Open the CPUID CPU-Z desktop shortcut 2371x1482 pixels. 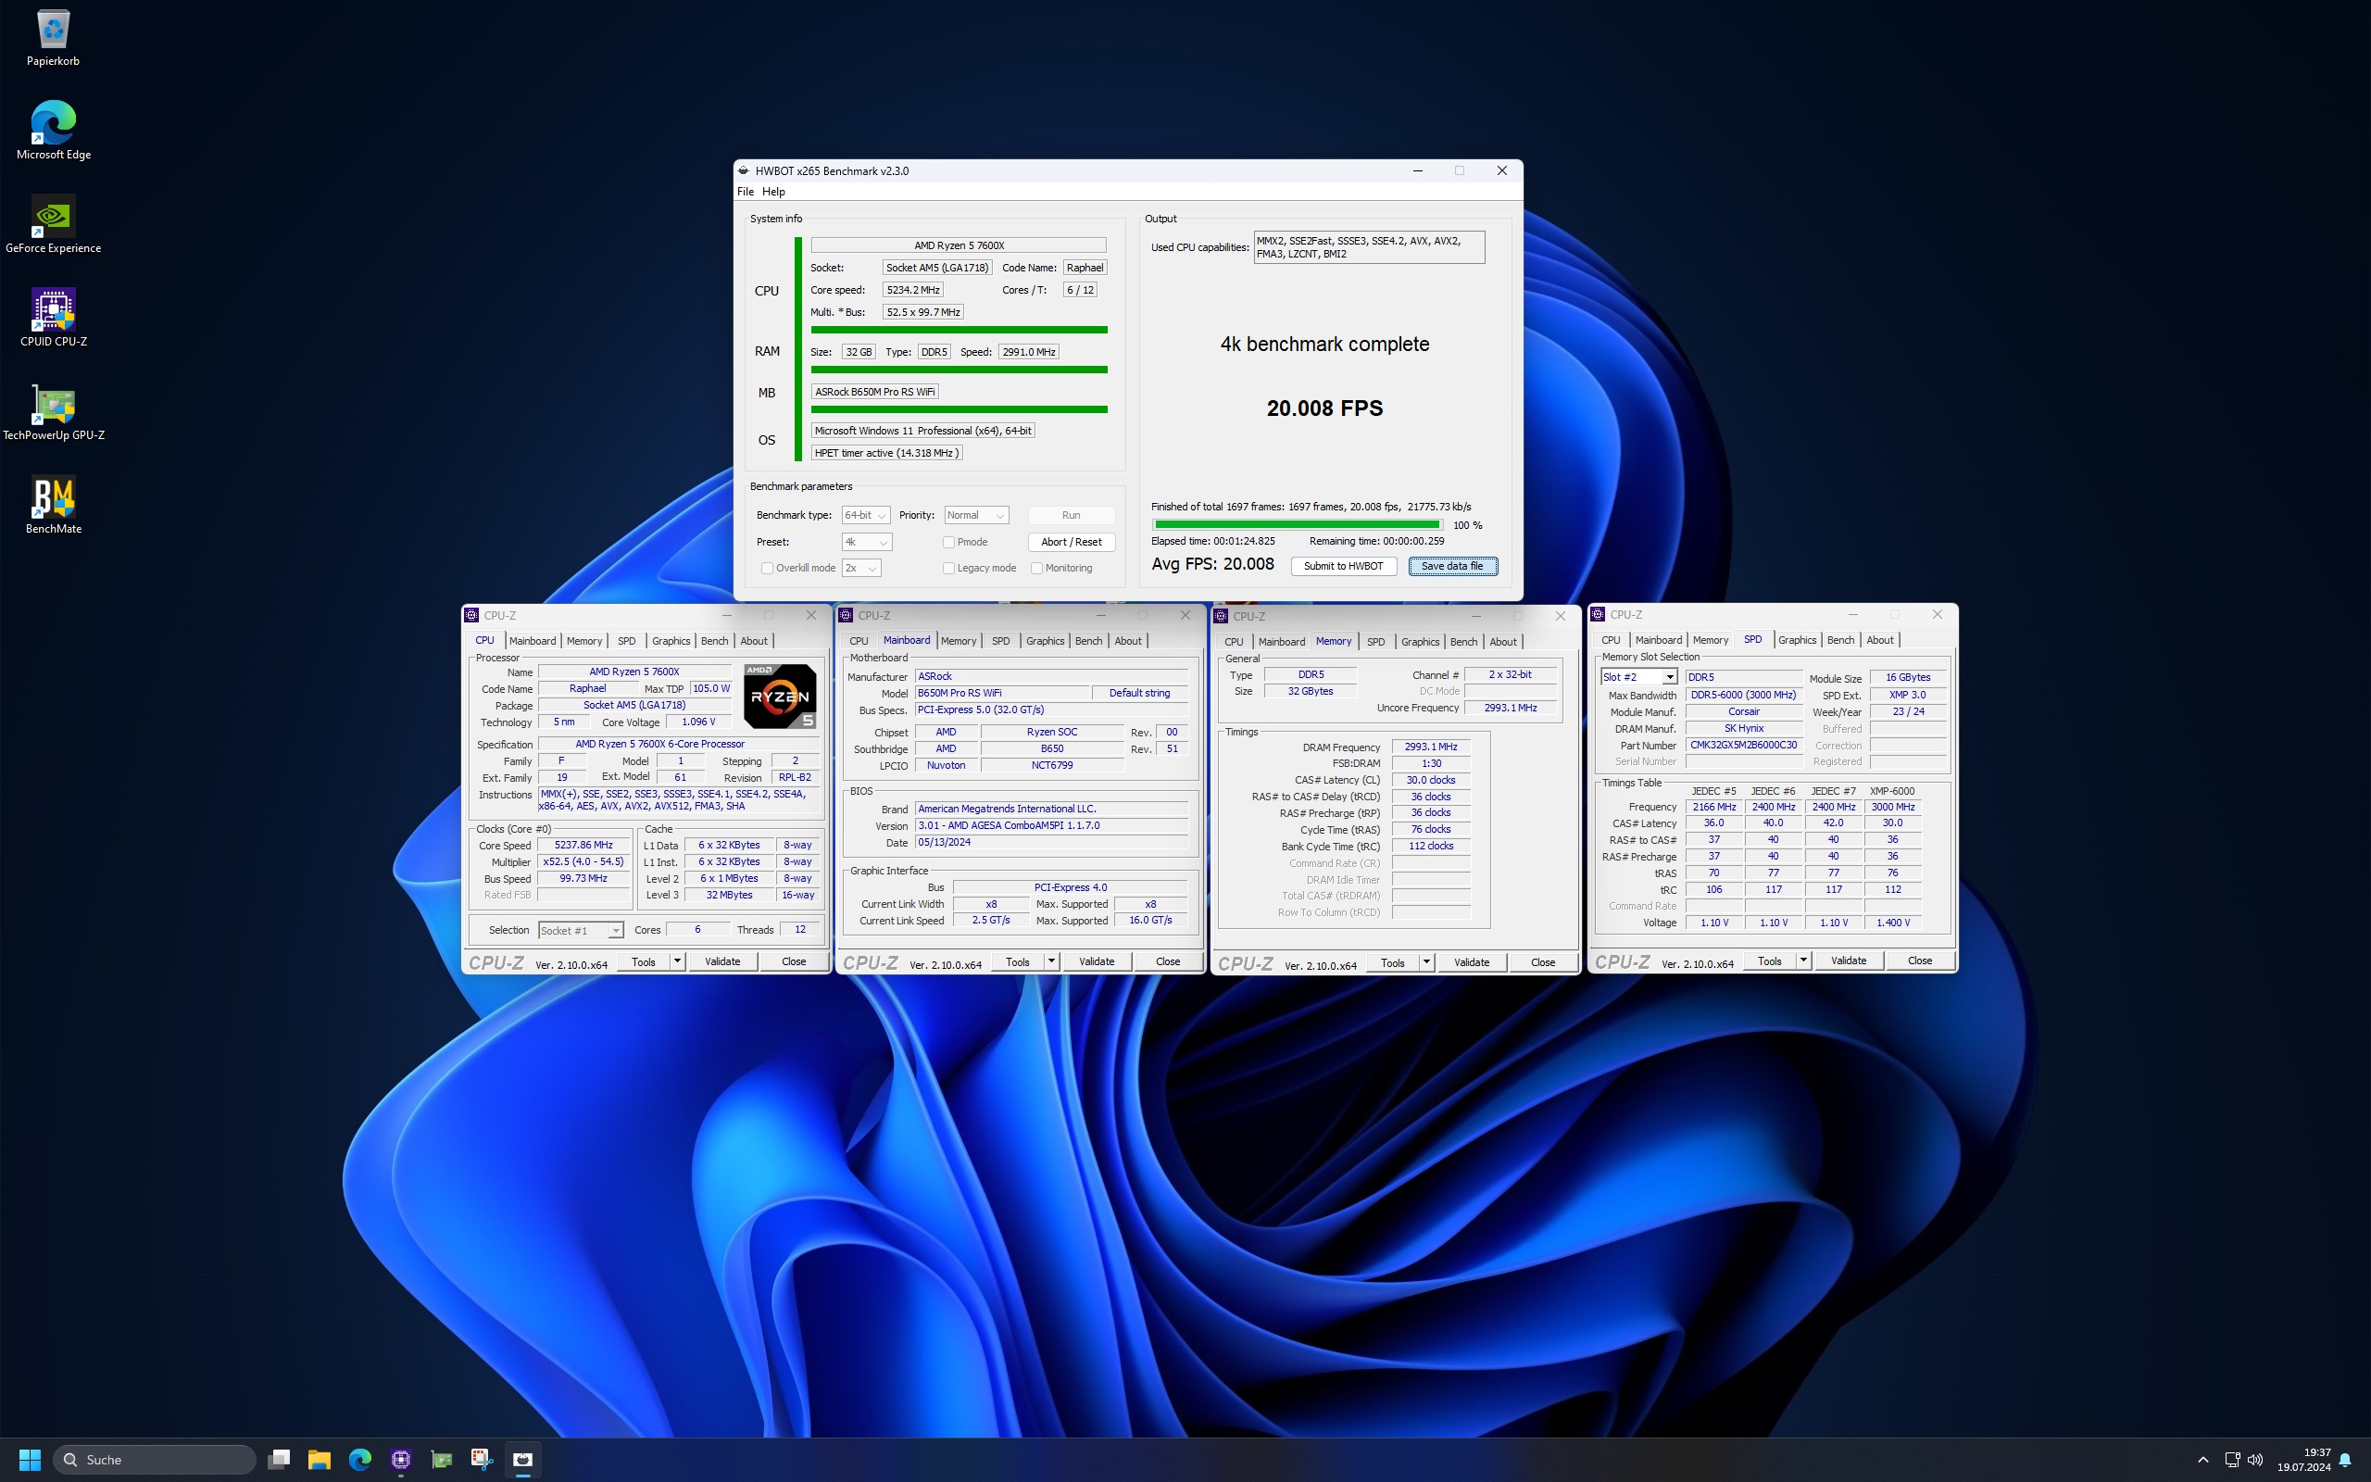click(x=53, y=318)
